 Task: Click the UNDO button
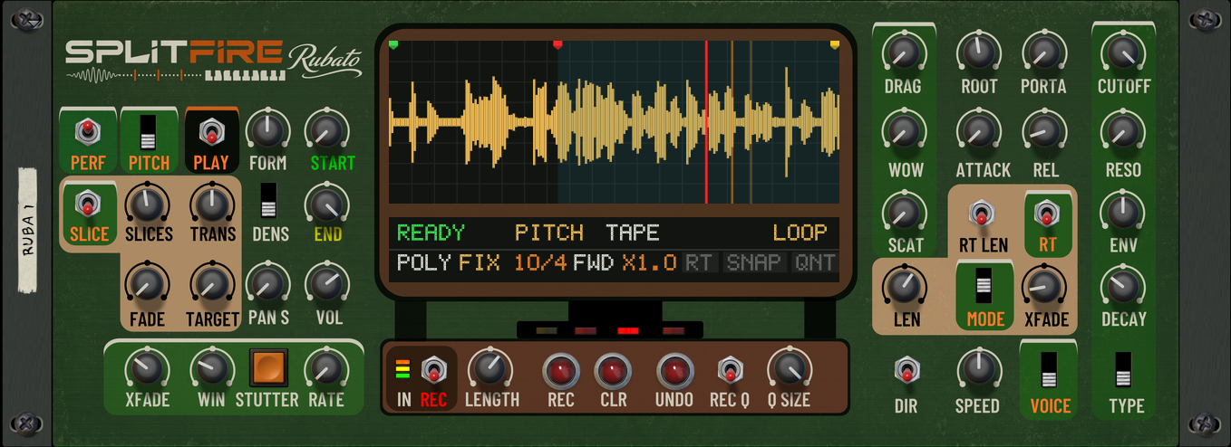674,371
